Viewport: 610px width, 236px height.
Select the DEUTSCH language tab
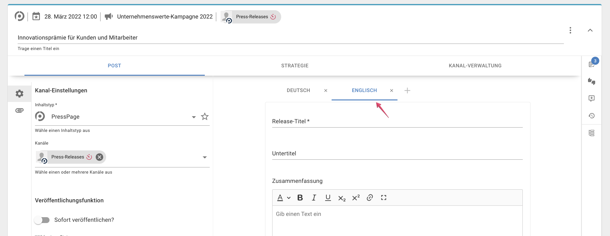[298, 91]
